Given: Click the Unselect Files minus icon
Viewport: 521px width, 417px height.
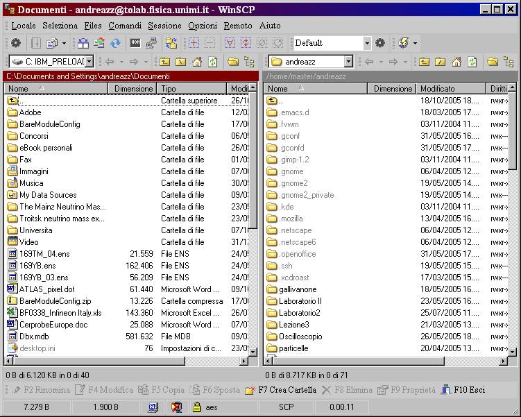Looking at the screenshot, I should (210, 43).
